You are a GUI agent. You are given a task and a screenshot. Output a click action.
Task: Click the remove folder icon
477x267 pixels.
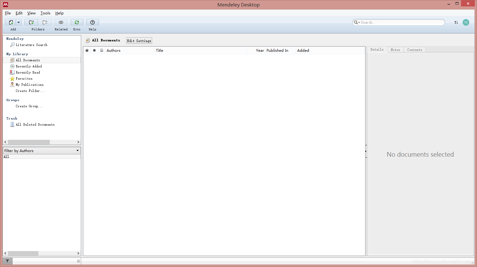point(45,22)
